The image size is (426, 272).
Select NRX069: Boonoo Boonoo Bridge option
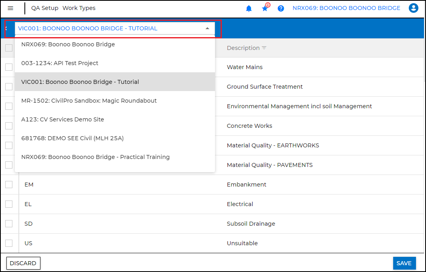point(115,44)
